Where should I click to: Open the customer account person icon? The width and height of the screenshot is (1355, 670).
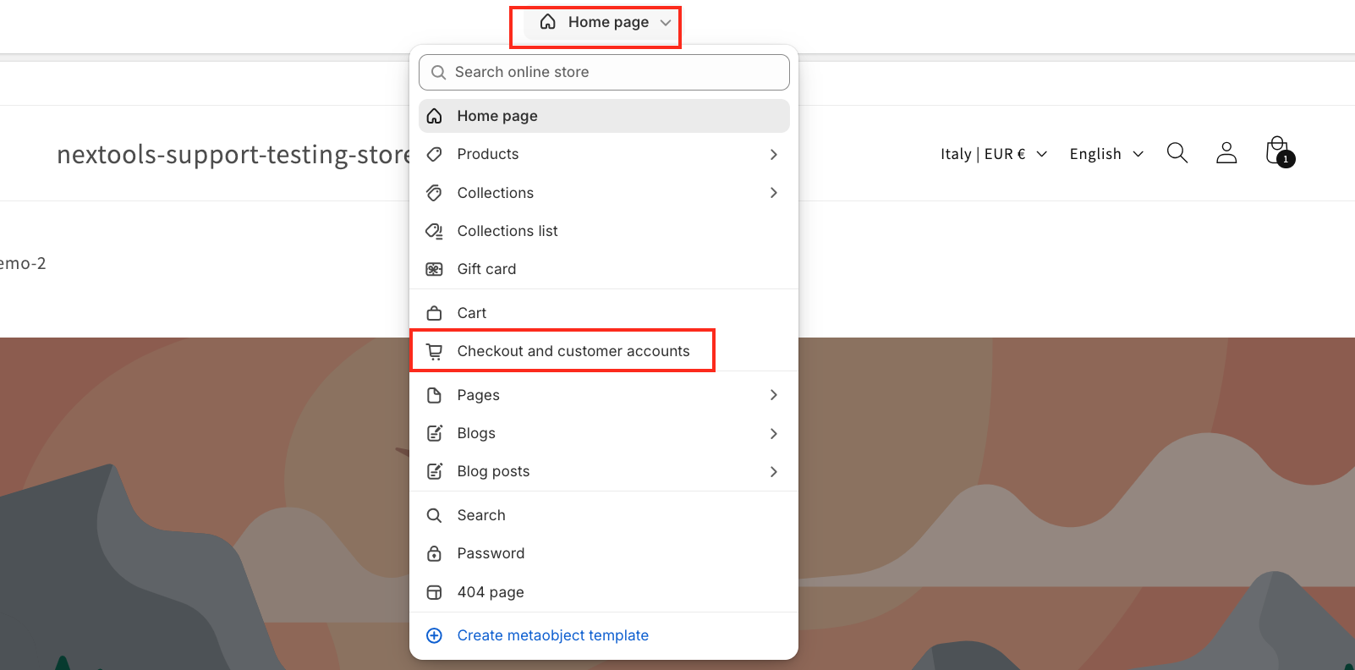click(x=1226, y=153)
